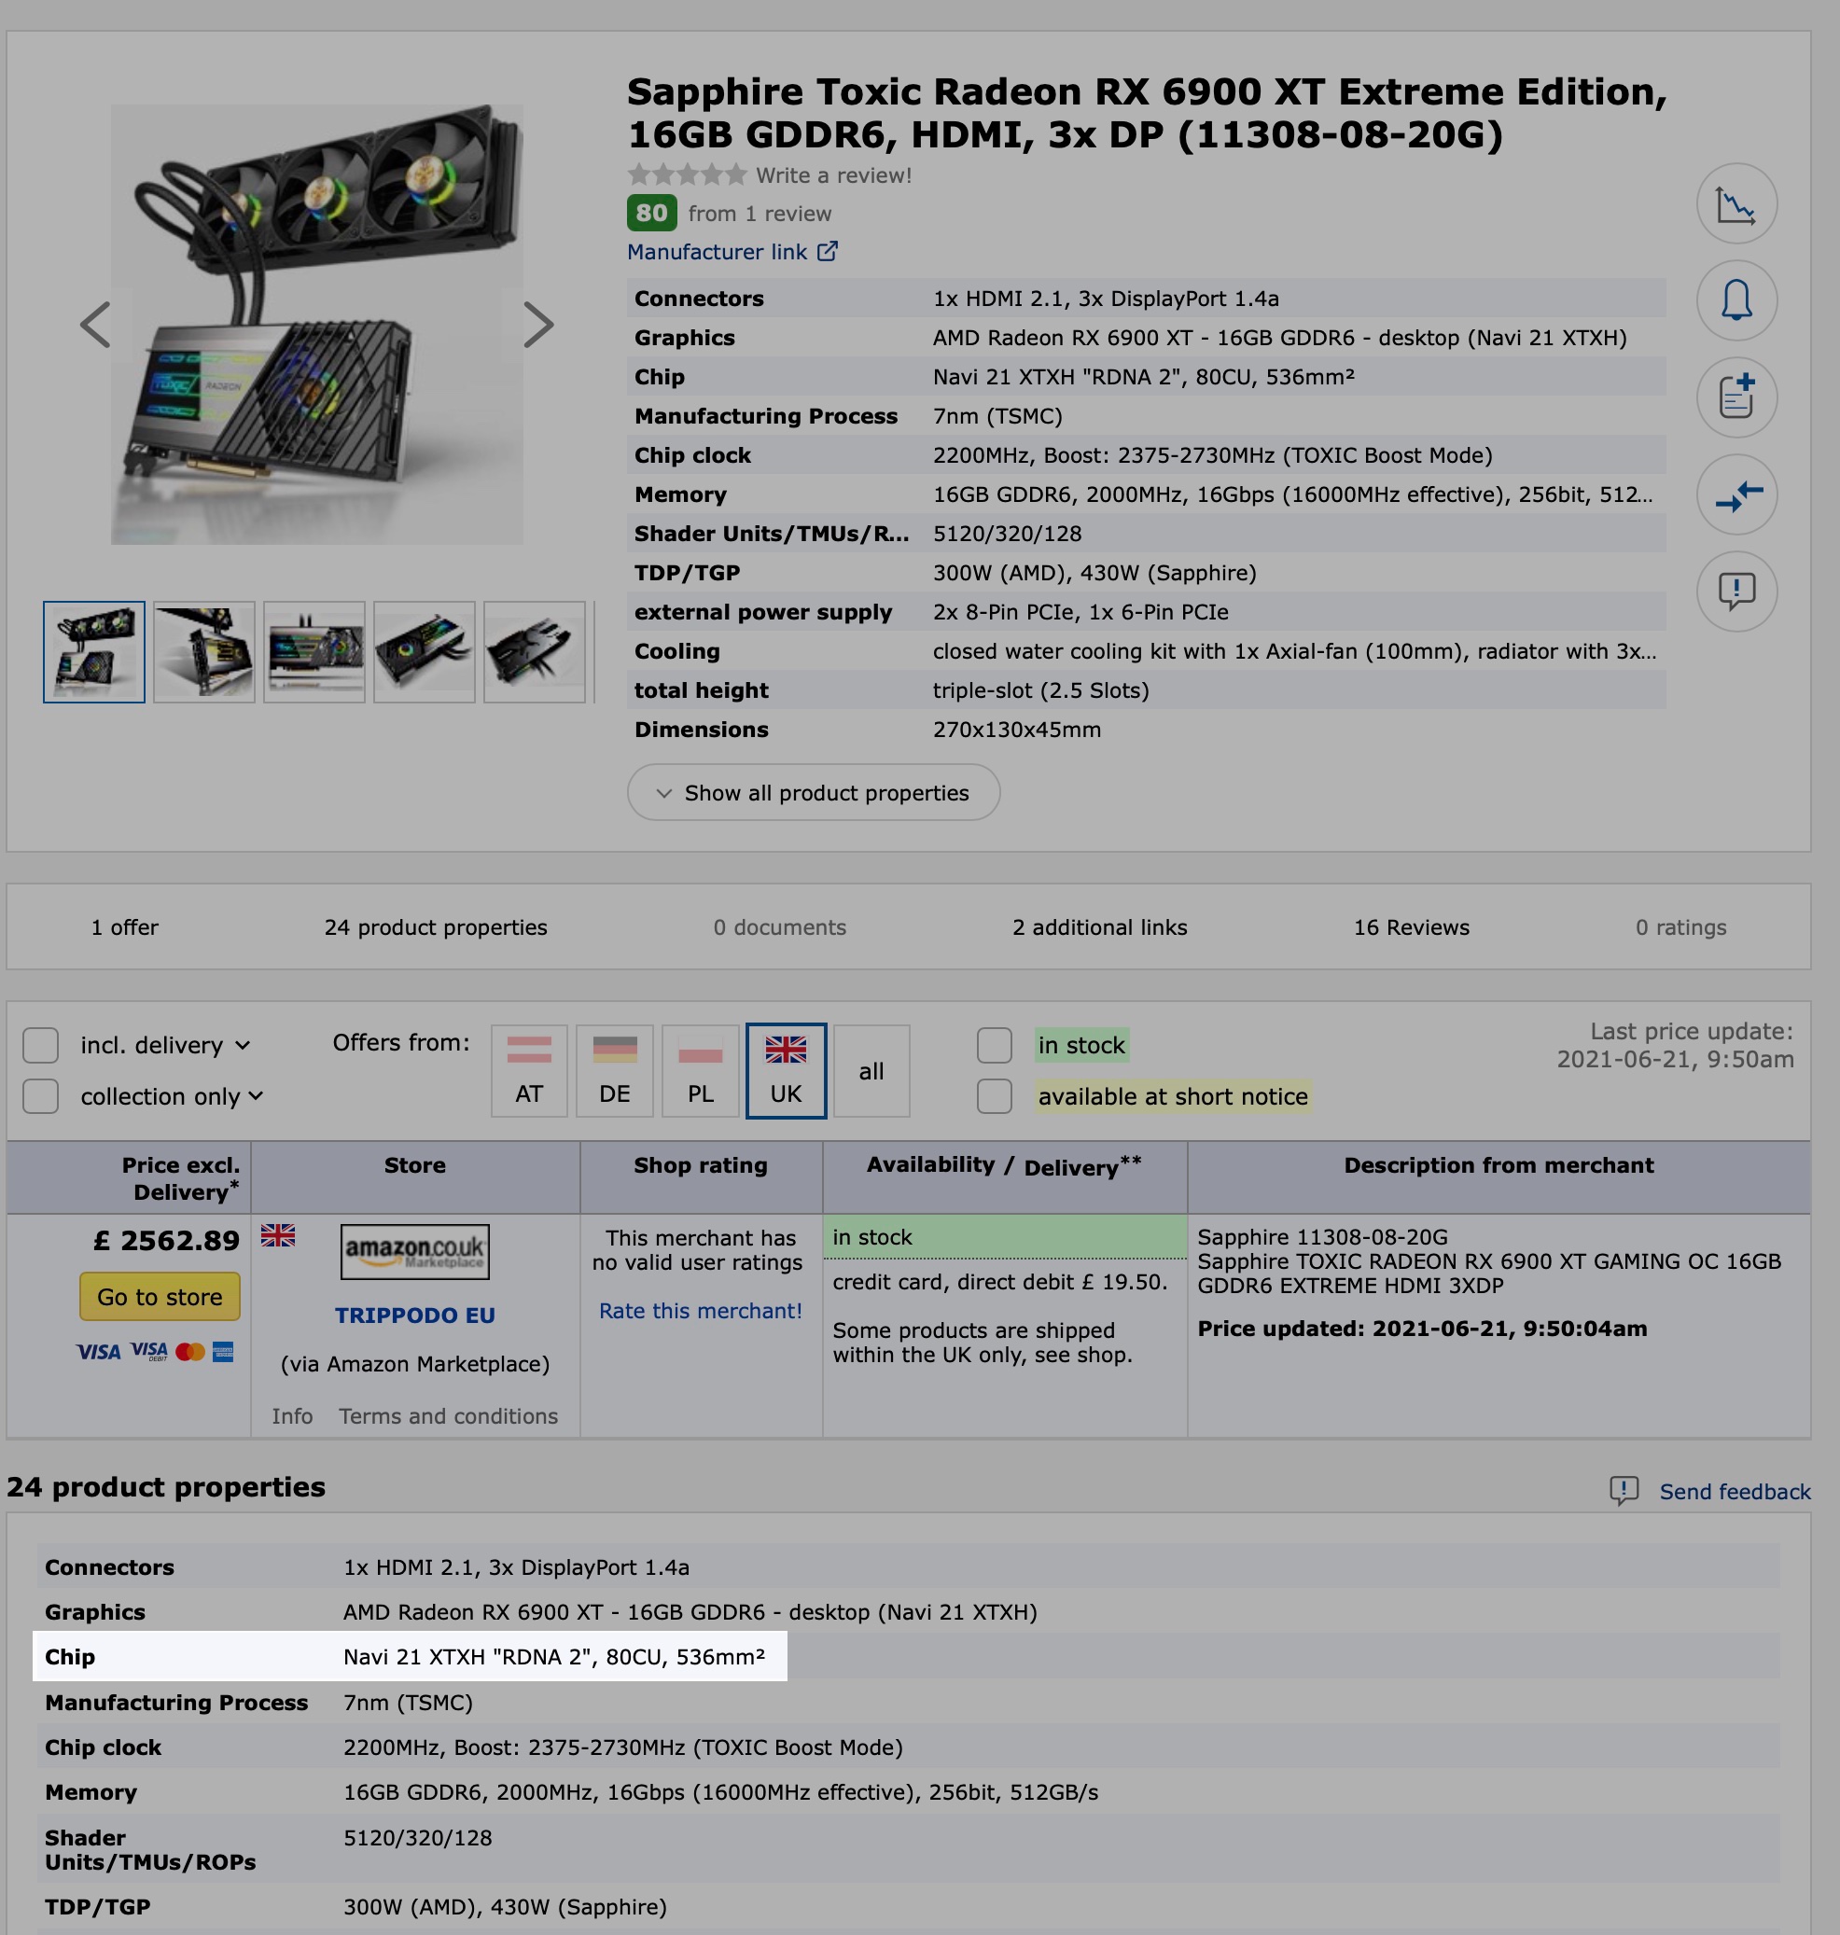Select the UK flag offers filter
The image size is (1840, 1935).
(x=786, y=1070)
